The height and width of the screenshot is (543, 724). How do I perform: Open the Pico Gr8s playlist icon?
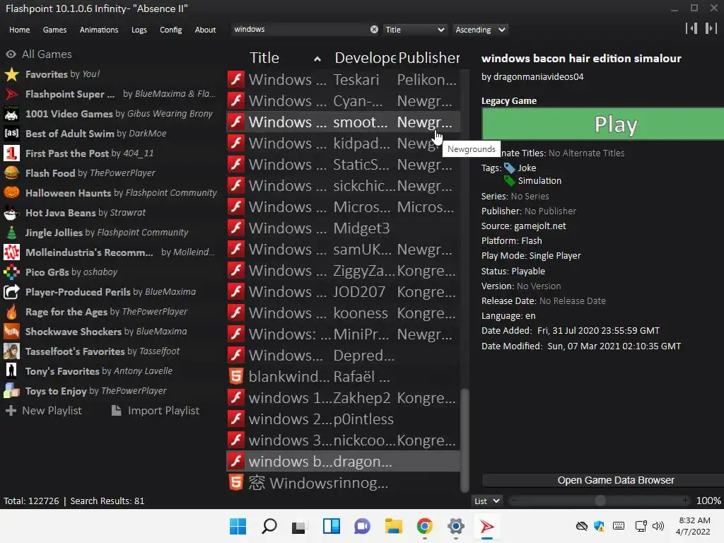pyautogui.click(x=11, y=272)
